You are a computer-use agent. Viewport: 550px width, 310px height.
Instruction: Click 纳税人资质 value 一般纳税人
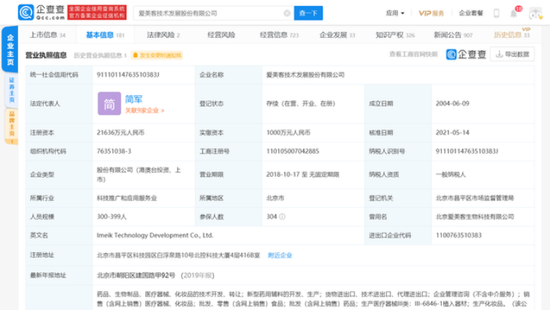click(450, 175)
